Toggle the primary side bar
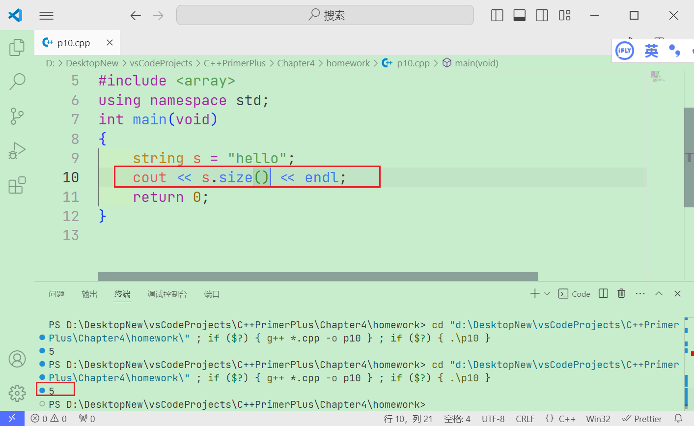Viewport: 694px width, 426px height. [497, 16]
